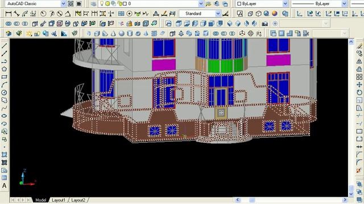Create a Box solid primitive
This screenshot has height=204, width=364.
click(97, 33)
